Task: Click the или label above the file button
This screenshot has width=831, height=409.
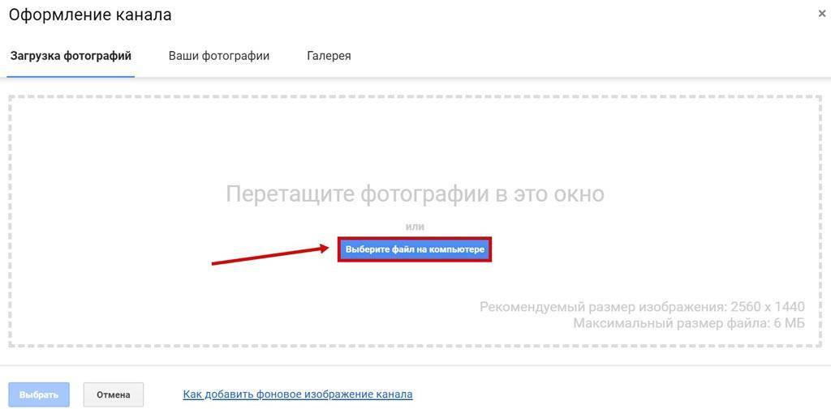Action: point(415,227)
